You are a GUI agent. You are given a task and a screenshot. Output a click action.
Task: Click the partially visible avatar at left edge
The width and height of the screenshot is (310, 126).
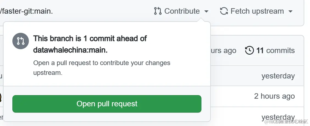1,96
